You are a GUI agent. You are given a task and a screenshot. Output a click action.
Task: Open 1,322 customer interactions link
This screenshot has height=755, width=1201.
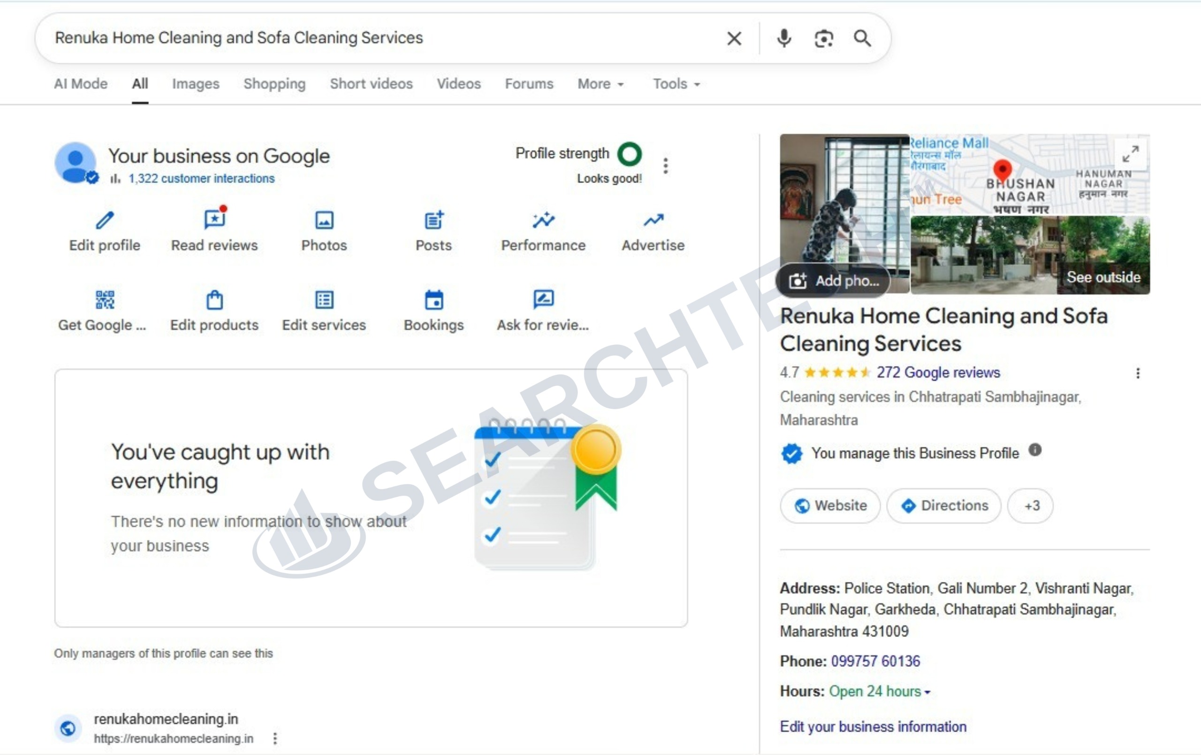(202, 179)
